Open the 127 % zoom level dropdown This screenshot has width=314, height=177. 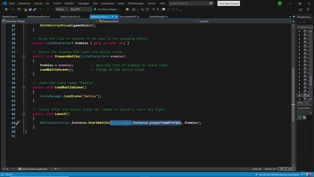8,169
